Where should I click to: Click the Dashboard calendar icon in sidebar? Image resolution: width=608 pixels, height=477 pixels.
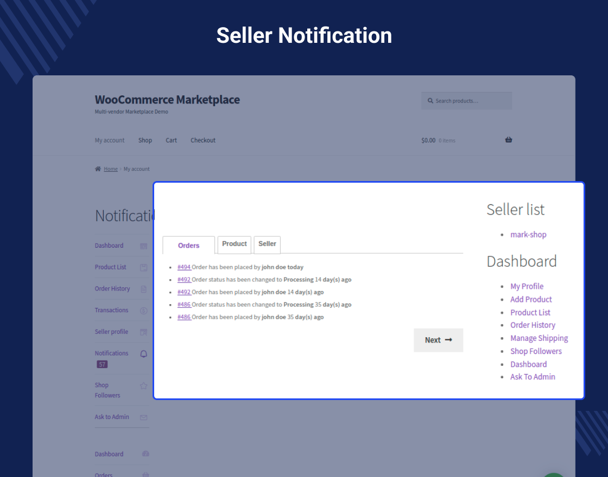[143, 246]
